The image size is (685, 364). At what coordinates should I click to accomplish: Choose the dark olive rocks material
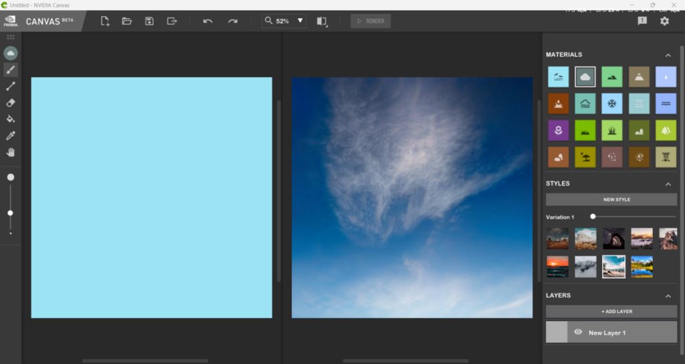pyautogui.click(x=639, y=130)
